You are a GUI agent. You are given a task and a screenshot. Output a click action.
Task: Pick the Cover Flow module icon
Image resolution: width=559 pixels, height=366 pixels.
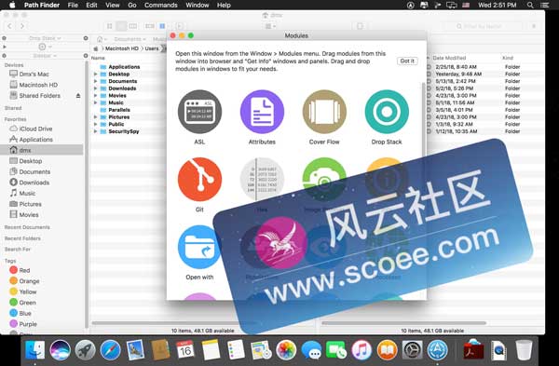(x=324, y=112)
